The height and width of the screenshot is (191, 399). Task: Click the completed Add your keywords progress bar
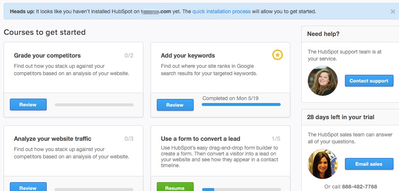click(x=241, y=104)
